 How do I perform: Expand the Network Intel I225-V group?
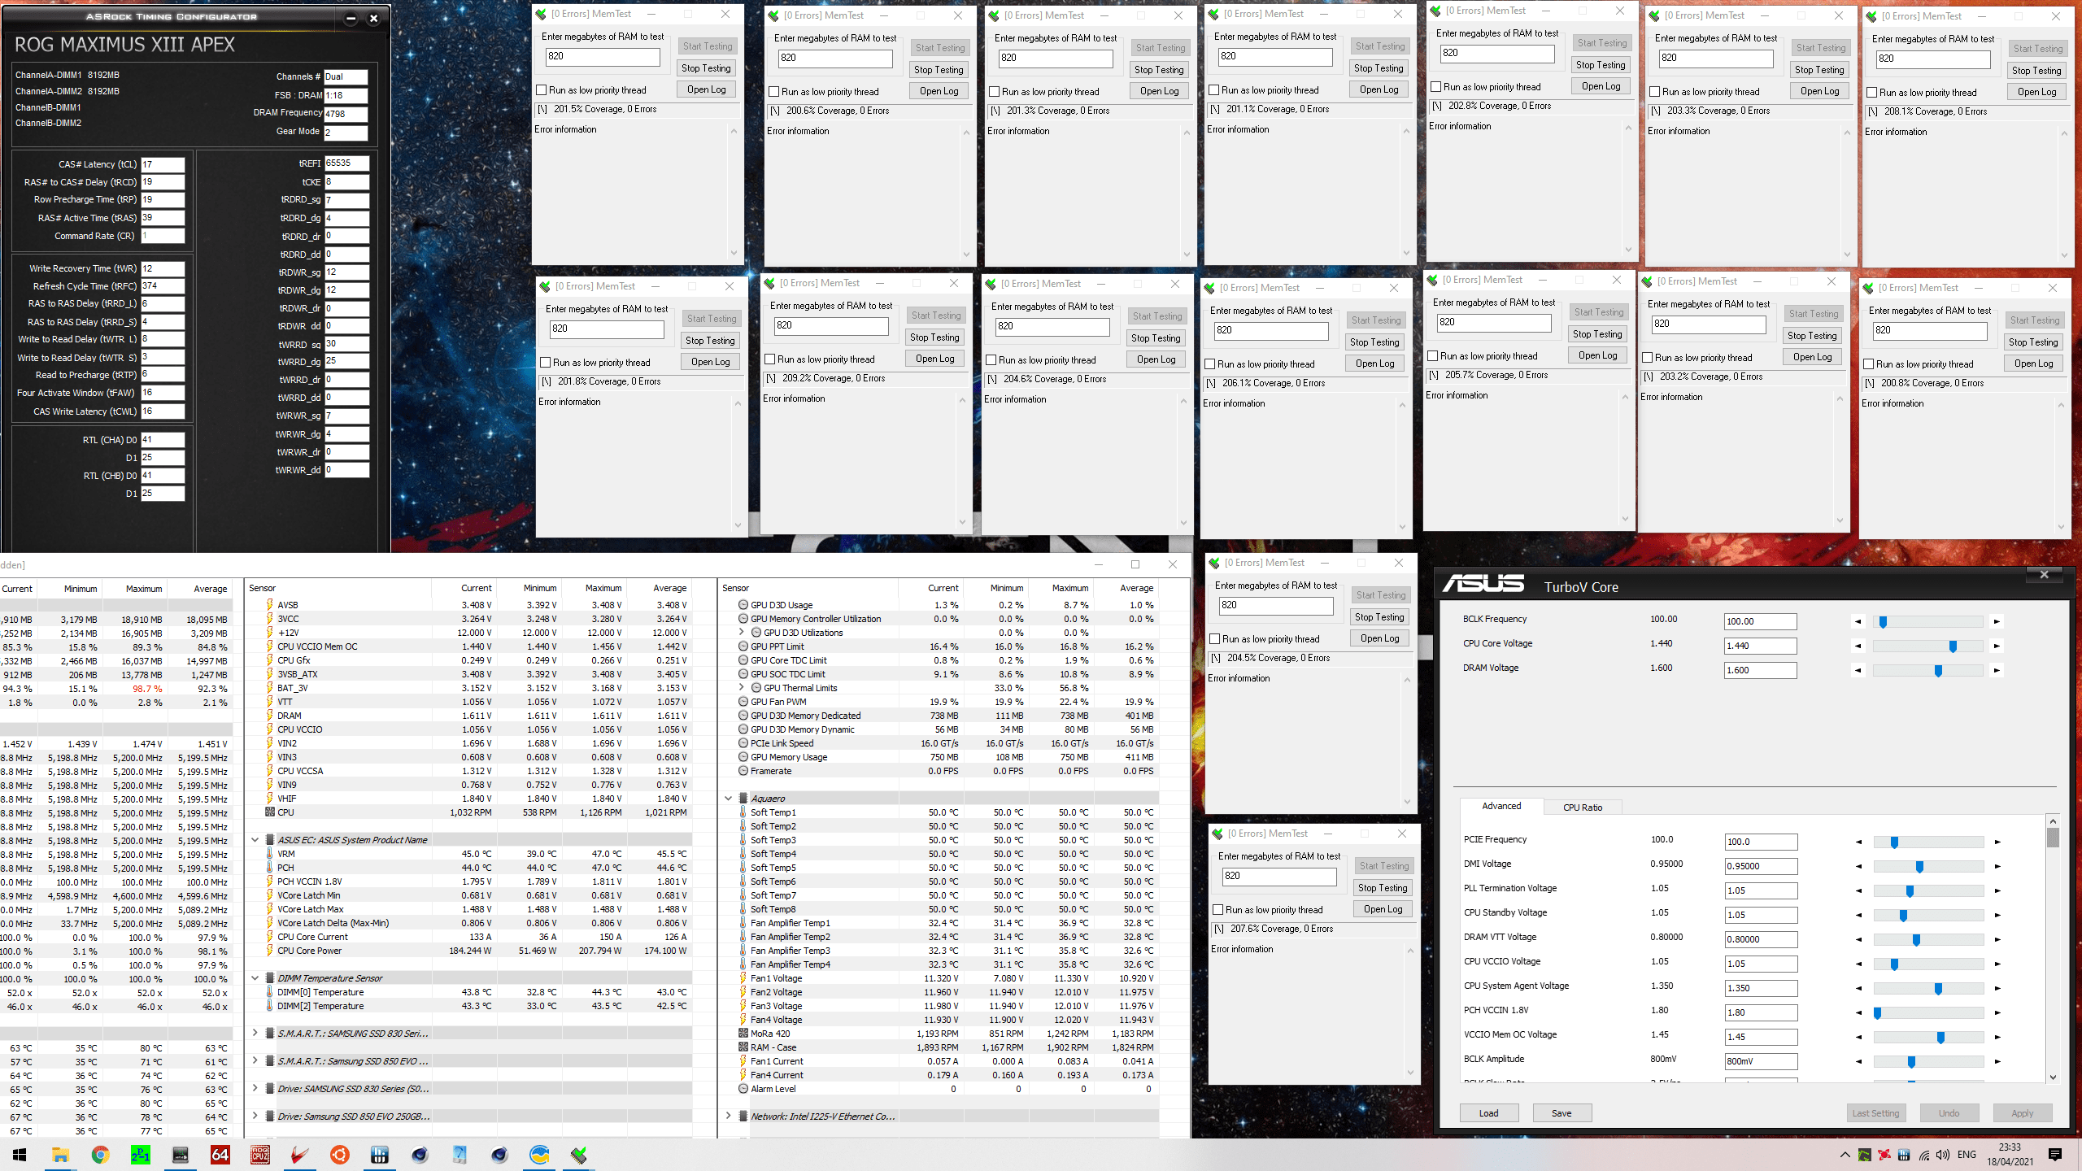[729, 1117]
